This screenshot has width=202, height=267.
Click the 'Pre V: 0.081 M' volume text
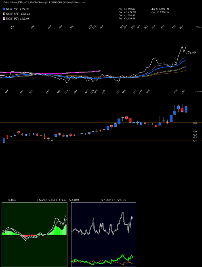pyautogui.click(x=160, y=12)
